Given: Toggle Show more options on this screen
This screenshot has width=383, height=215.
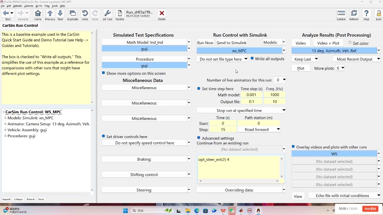Looking at the screenshot, I should tap(103, 73).
